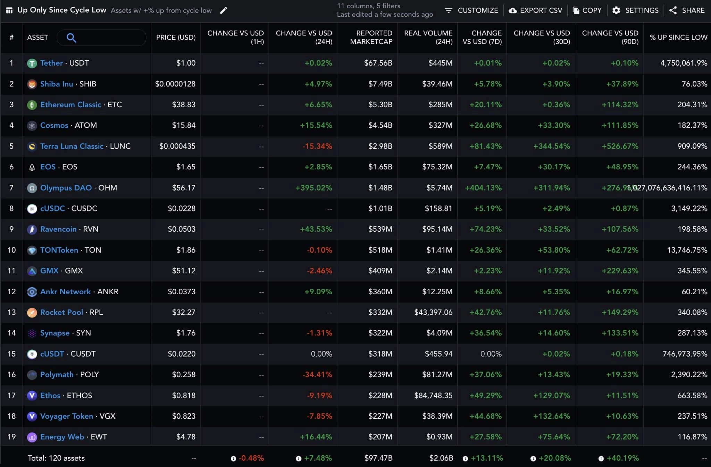Viewport: 711px width, 467px height.
Task: Click the TONToken diamond logo
Action: tap(32, 250)
